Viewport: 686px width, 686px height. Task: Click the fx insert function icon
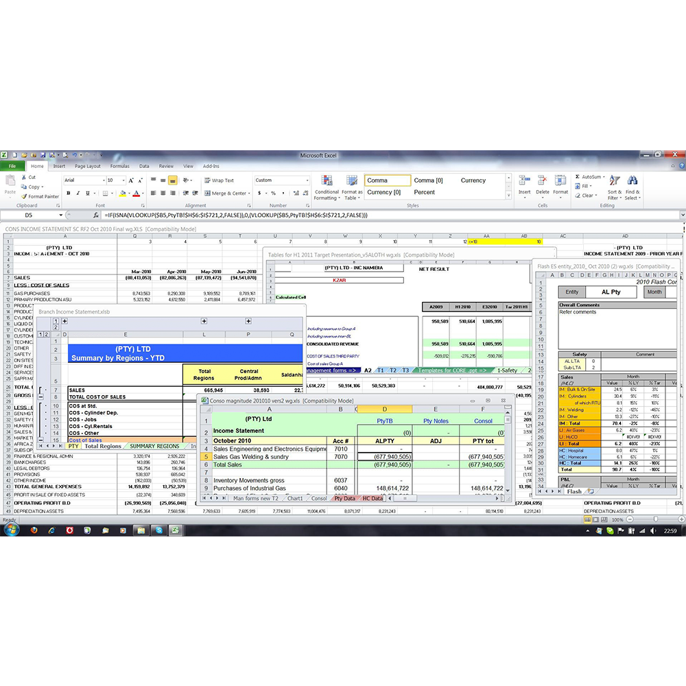coord(96,215)
